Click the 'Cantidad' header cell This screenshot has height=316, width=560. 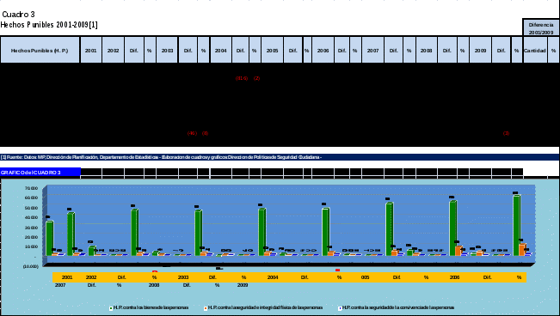(x=535, y=51)
